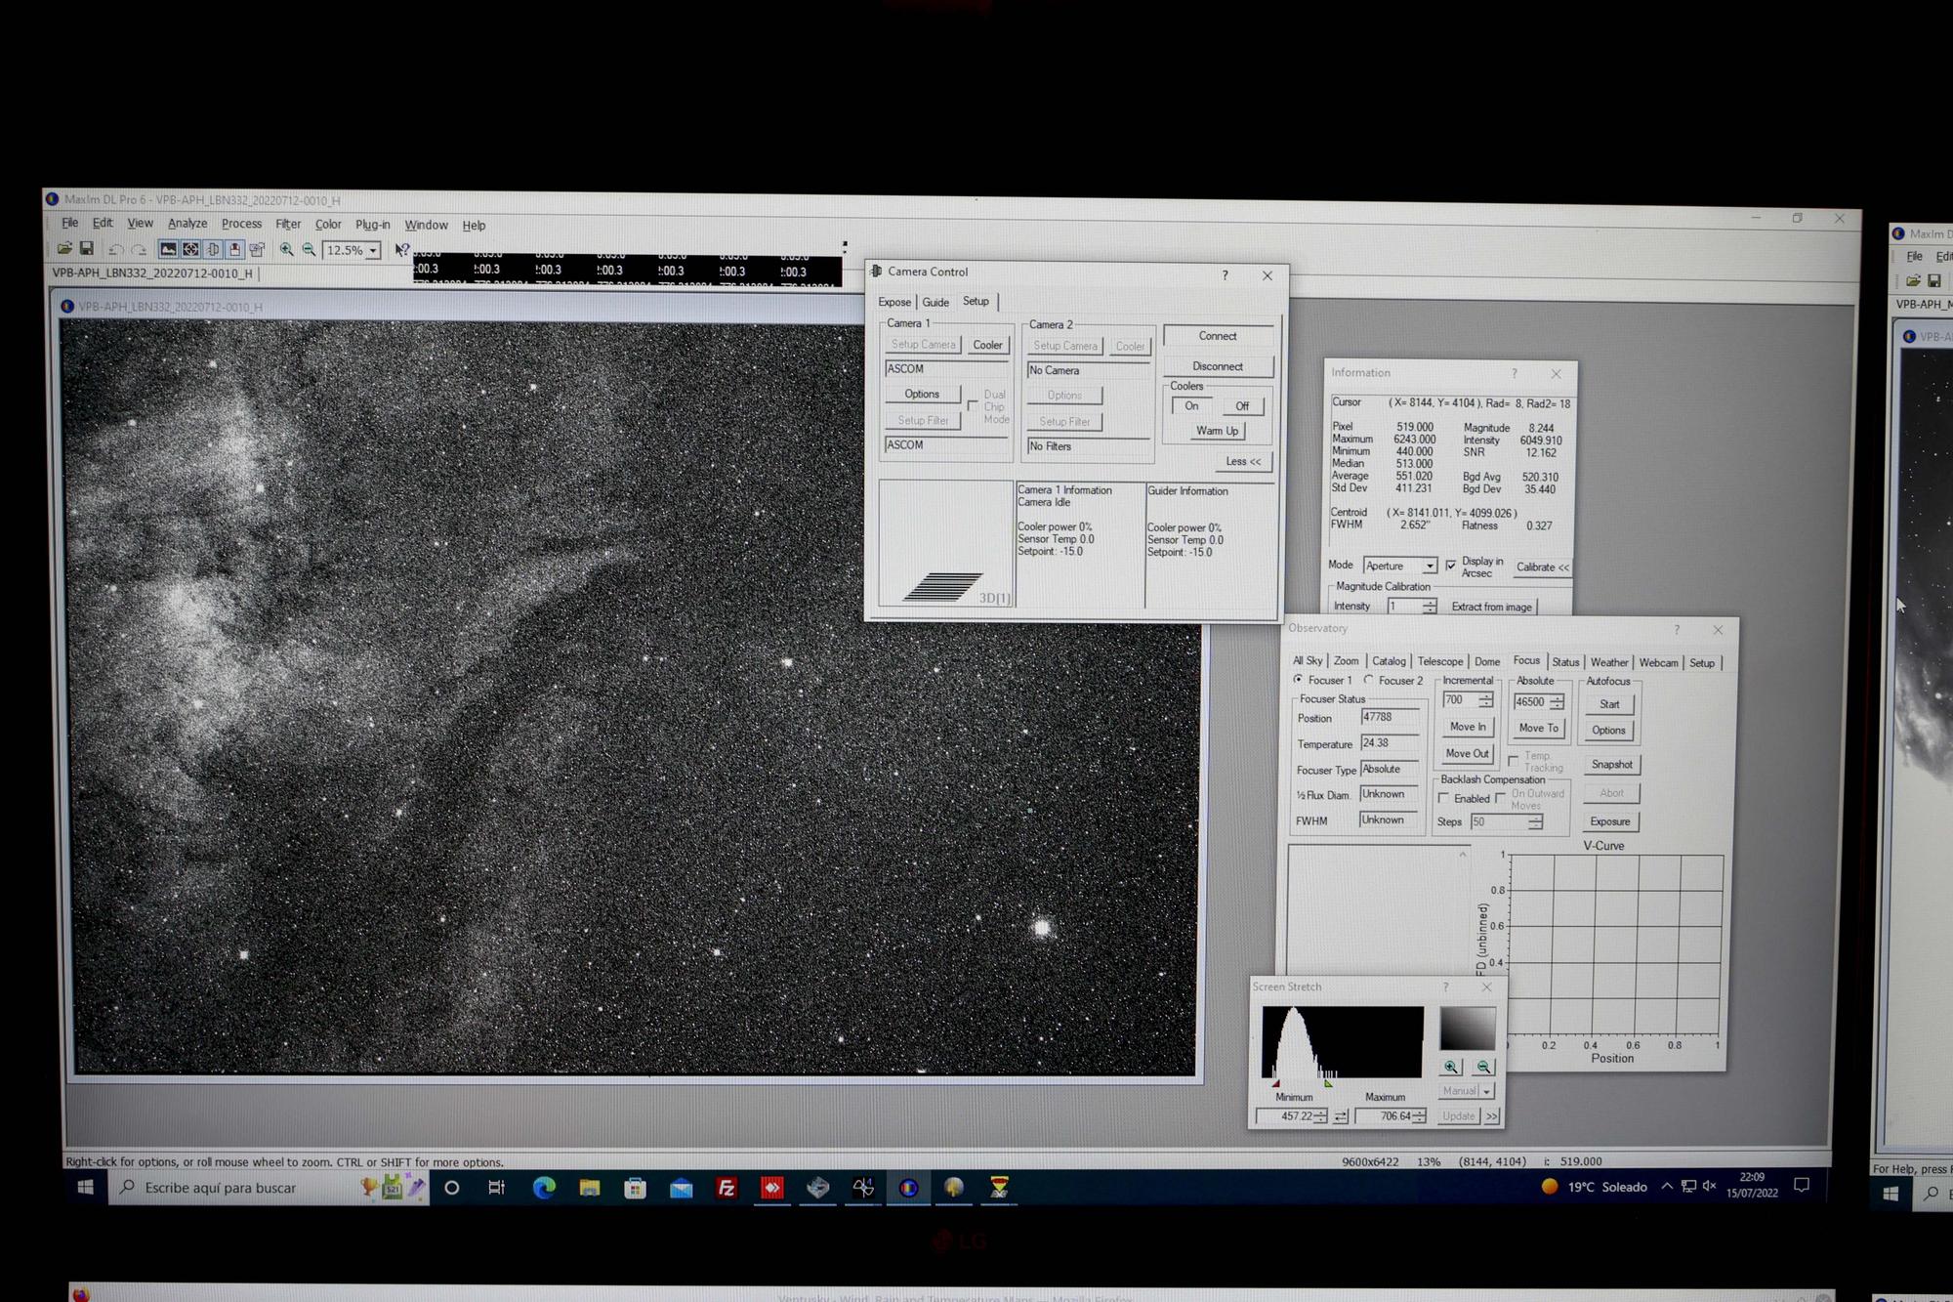Click the Connect button in Camera Control
This screenshot has height=1302, width=1953.
pyautogui.click(x=1218, y=336)
